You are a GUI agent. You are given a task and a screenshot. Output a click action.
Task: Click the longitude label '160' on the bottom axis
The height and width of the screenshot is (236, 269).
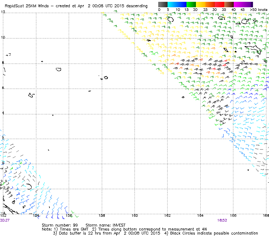(134, 215)
